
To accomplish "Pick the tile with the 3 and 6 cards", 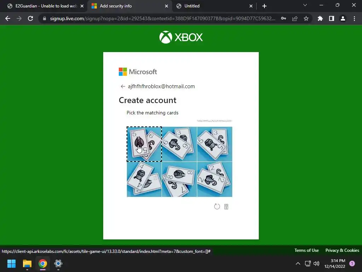I will click(x=179, y=144).
